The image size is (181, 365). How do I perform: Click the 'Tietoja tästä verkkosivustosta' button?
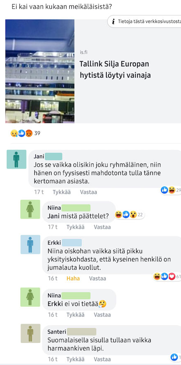(144, 22)
